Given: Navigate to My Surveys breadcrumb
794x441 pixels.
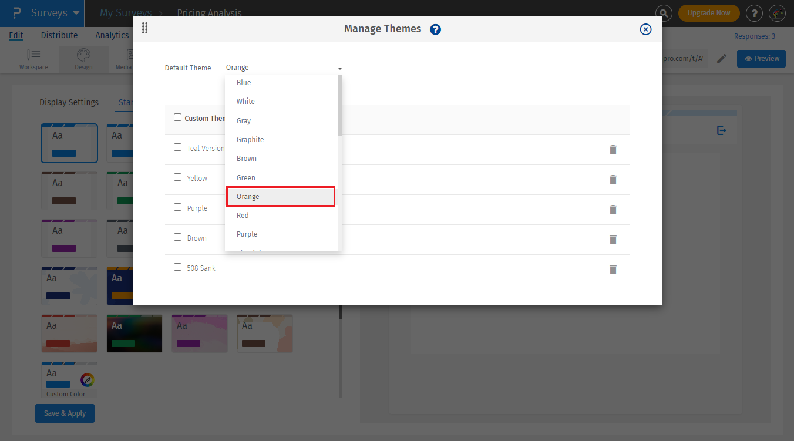Looking at the screenshot, I should point(126,13).
